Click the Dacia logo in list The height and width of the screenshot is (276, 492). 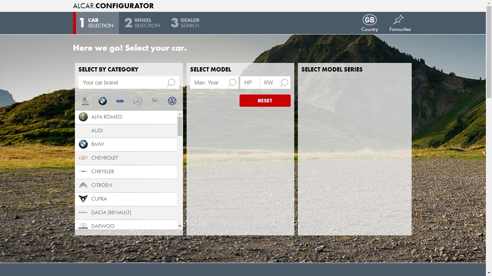[83, 212]
